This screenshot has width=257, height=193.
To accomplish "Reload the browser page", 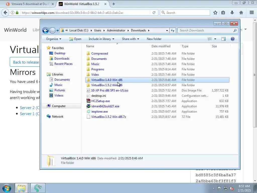I will pyautogui.click(x=154, y=13).
